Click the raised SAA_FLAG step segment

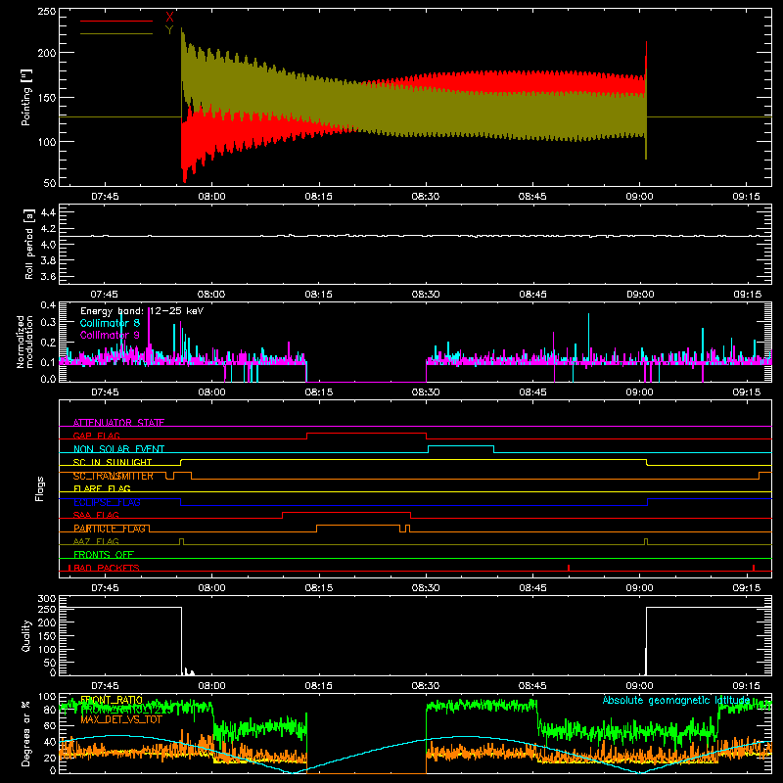(x=346, y=512)
